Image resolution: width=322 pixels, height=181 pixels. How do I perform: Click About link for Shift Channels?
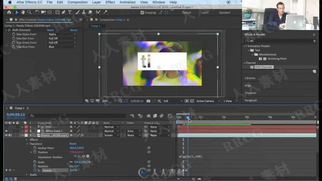(x=74, y=30)
